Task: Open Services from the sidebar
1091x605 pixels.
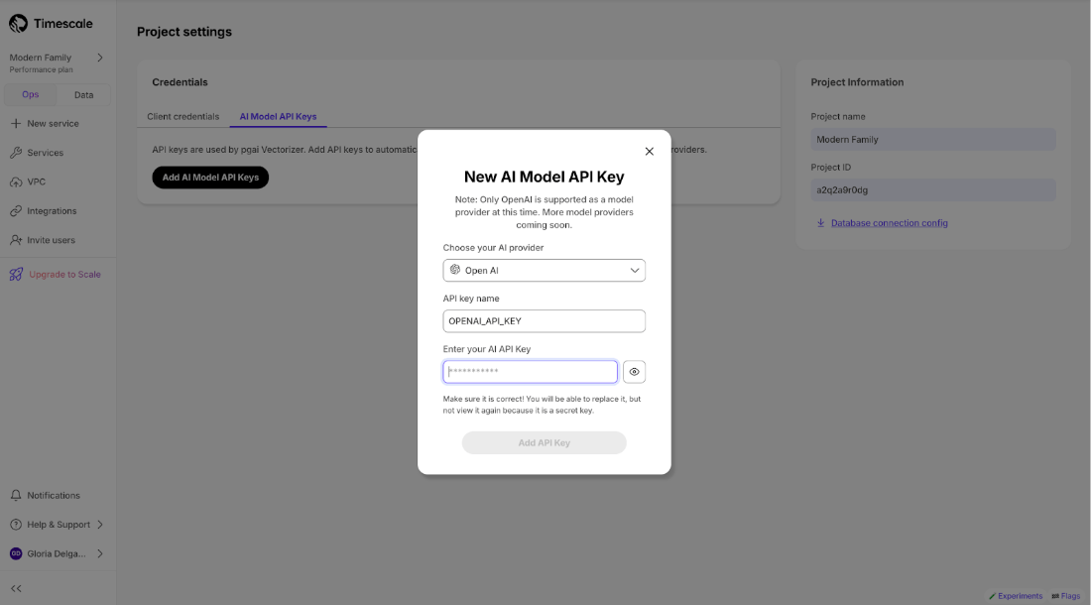Action: (45, 153)
